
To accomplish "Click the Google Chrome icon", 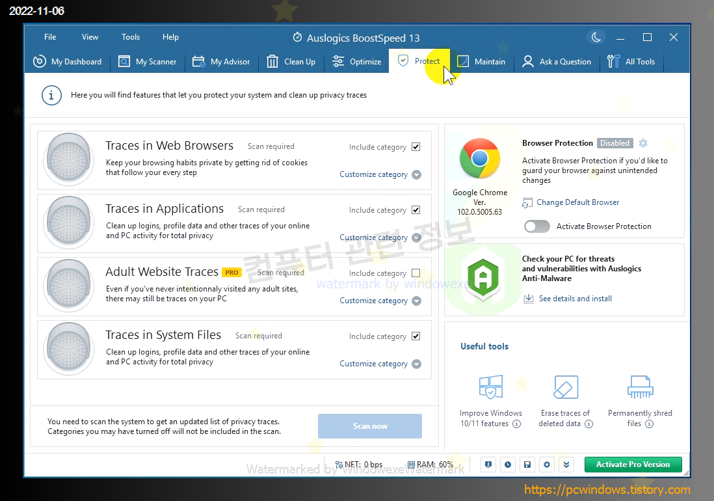I will [479, 159].
